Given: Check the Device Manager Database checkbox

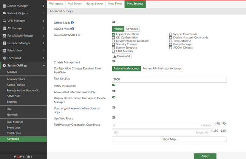Looking at the screenshot, I should tap(113, 41).
